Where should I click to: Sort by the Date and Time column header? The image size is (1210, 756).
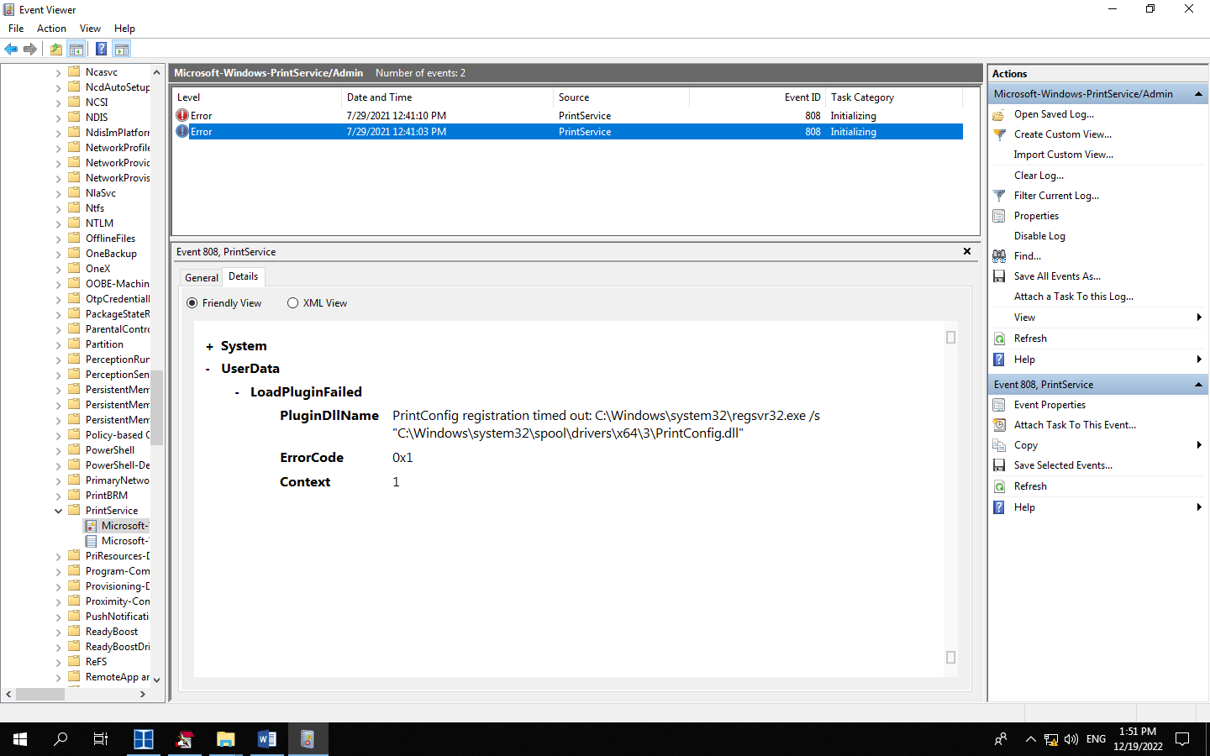(x=447, y=97)
